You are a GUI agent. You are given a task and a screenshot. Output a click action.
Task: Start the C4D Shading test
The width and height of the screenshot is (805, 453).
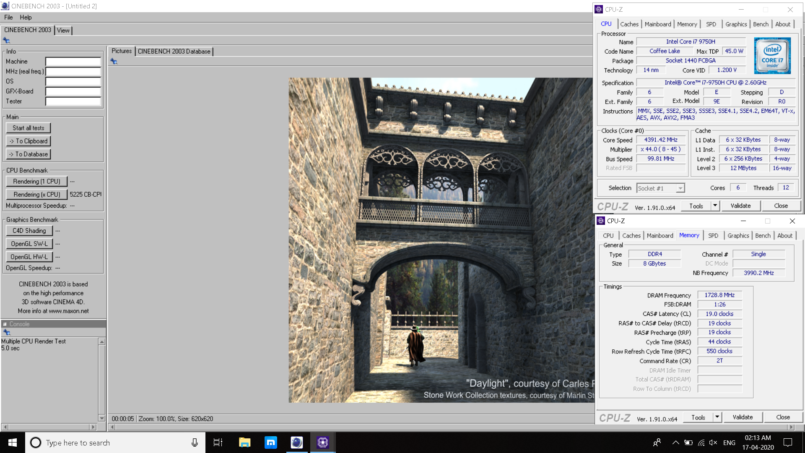click(29, 231)
